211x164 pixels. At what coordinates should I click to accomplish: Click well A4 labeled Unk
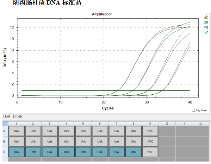[x=67, y=131]
